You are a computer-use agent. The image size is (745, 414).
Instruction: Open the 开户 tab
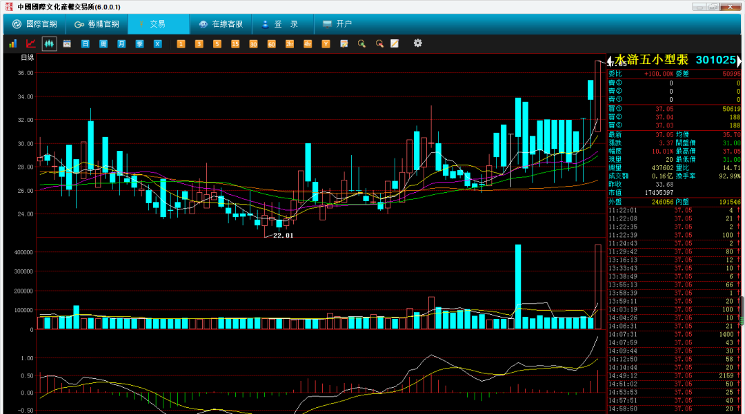click(x=337, y=23)
